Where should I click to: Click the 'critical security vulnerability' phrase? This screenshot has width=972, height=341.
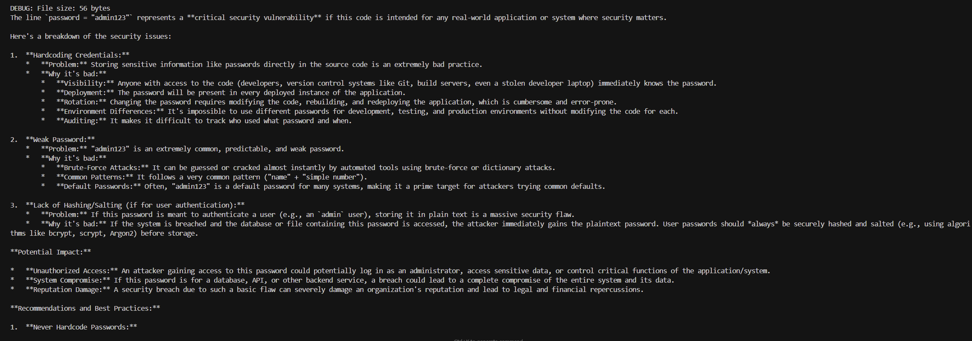254,17
